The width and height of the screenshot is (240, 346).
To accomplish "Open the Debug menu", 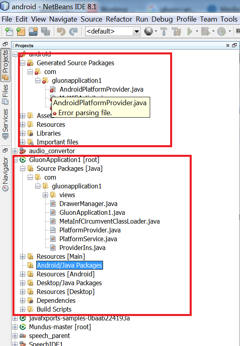I will pyautogui.click(x=162, y=19).
